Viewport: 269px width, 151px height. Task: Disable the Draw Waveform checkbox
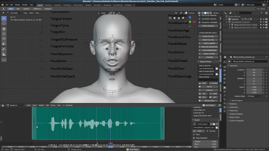point(194,138)
